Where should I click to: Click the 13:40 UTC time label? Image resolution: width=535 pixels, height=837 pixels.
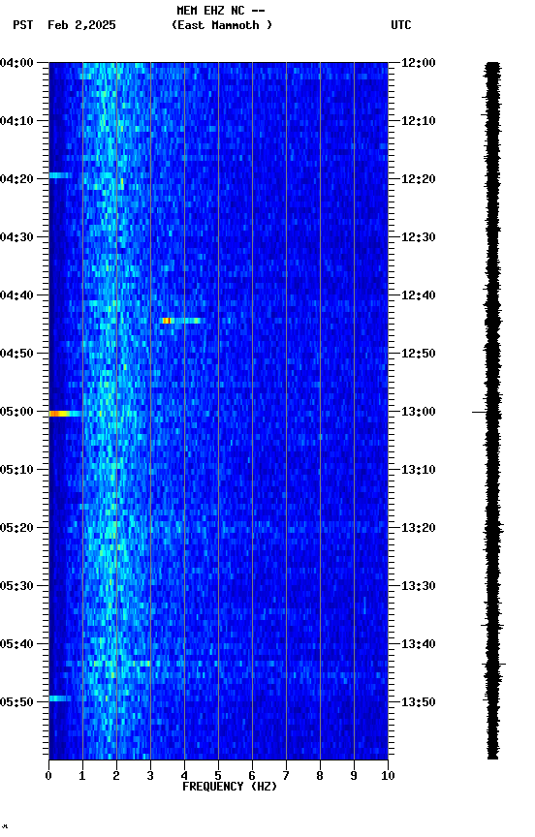click(419, 645)
